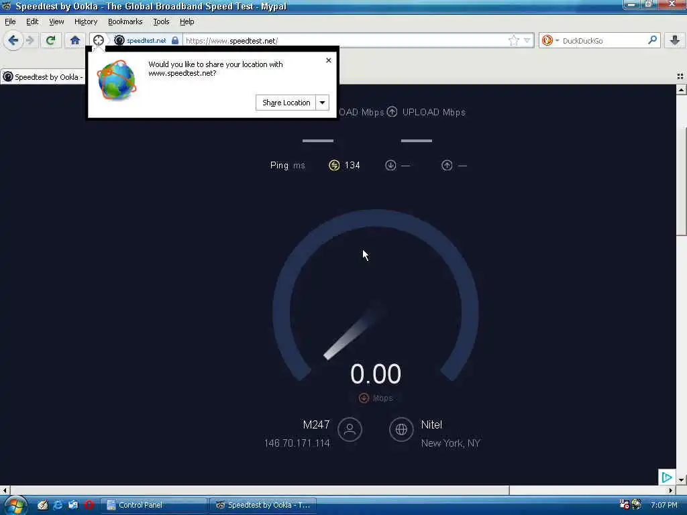Click the search magnifier icon
Screen dimensions: 687x515
point(652,40)
